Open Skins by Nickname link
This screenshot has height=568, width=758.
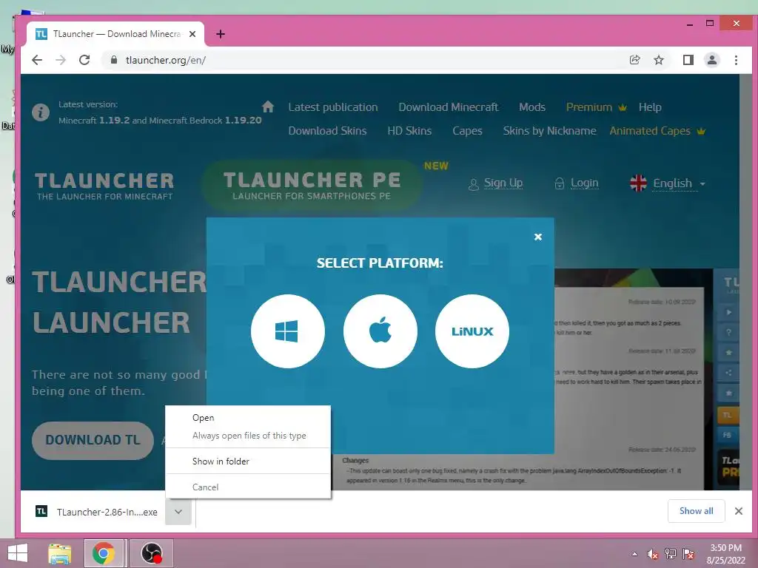click(x=550, y=131)
